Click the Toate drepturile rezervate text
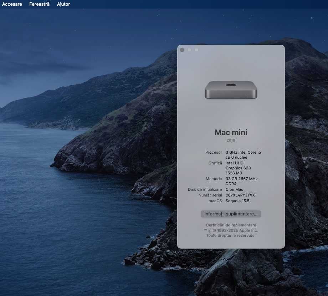The height and width of the screenshot is (296, 328). pos(231,235)
